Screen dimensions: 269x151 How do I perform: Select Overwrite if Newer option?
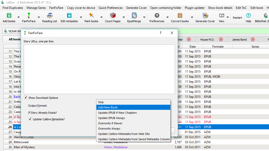pyautogui.click(x=133, y=123)
